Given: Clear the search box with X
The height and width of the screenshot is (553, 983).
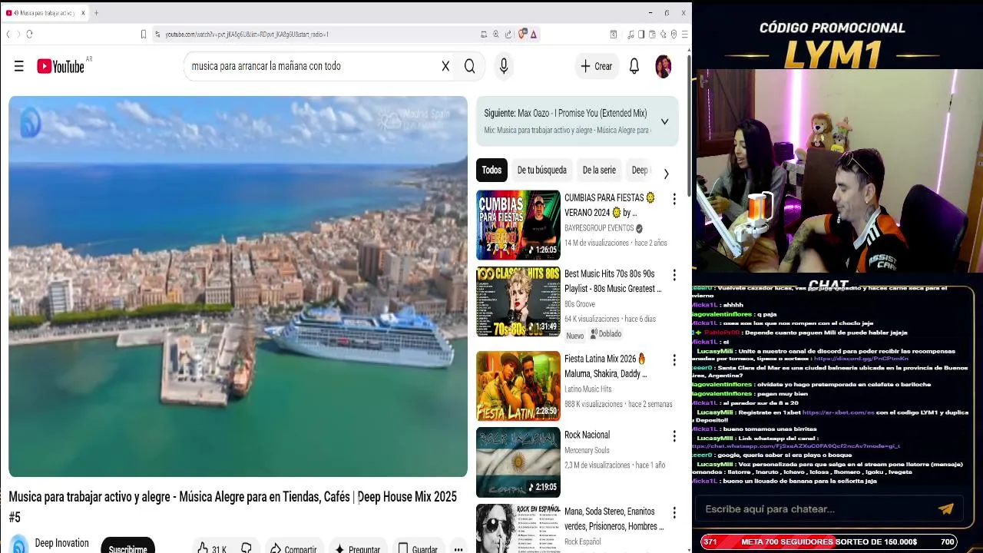Looking at the screenshot, I should click(445, 67).
